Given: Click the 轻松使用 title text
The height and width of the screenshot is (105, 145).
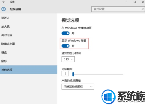Looking at the screenshot, I should pos(15,9).
